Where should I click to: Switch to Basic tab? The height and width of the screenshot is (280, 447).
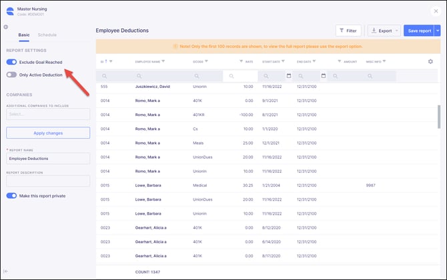24,35
